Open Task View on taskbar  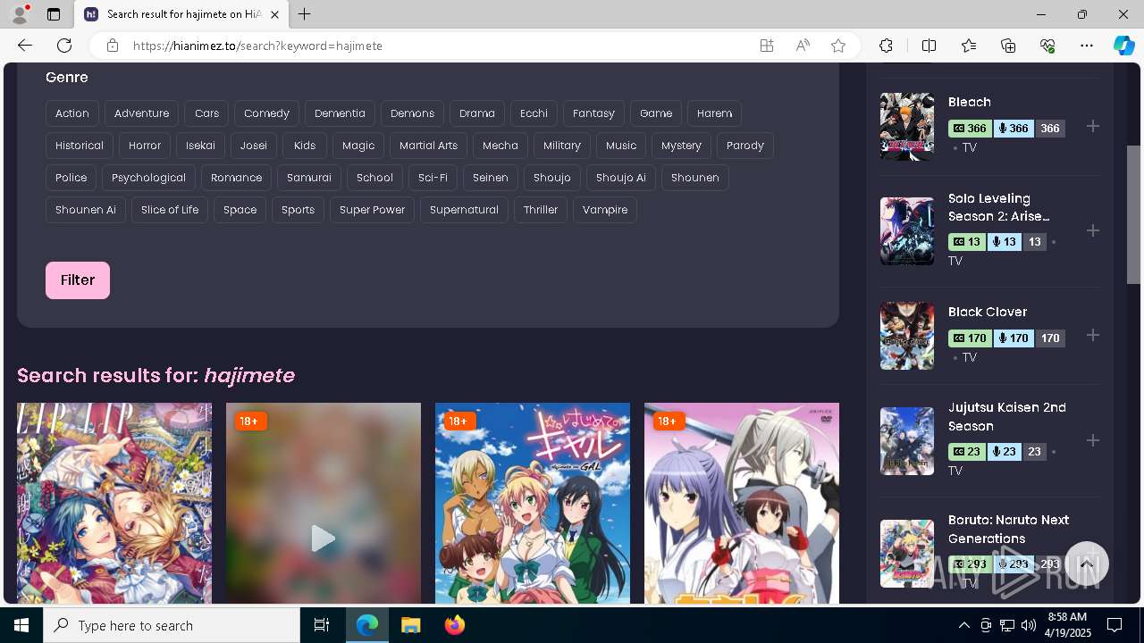pos(322,625)
